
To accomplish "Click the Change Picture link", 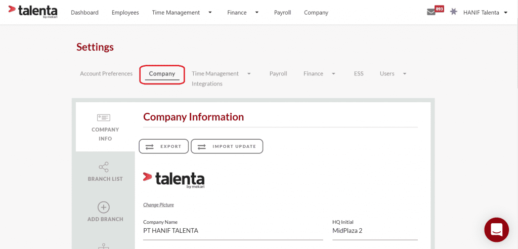I will click(x=158, y=204).
